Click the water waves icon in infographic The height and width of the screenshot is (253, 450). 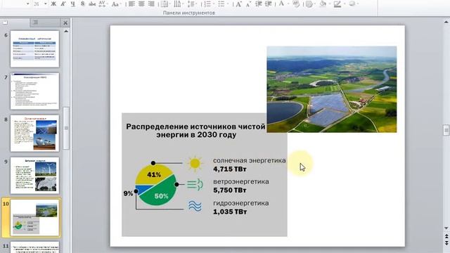[x=195, y=206]
